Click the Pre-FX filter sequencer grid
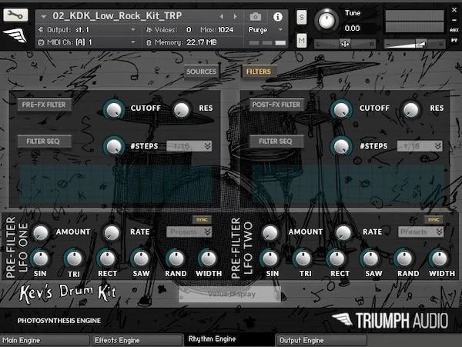Viewport: 462px width, 347px height. click(116, 184)
